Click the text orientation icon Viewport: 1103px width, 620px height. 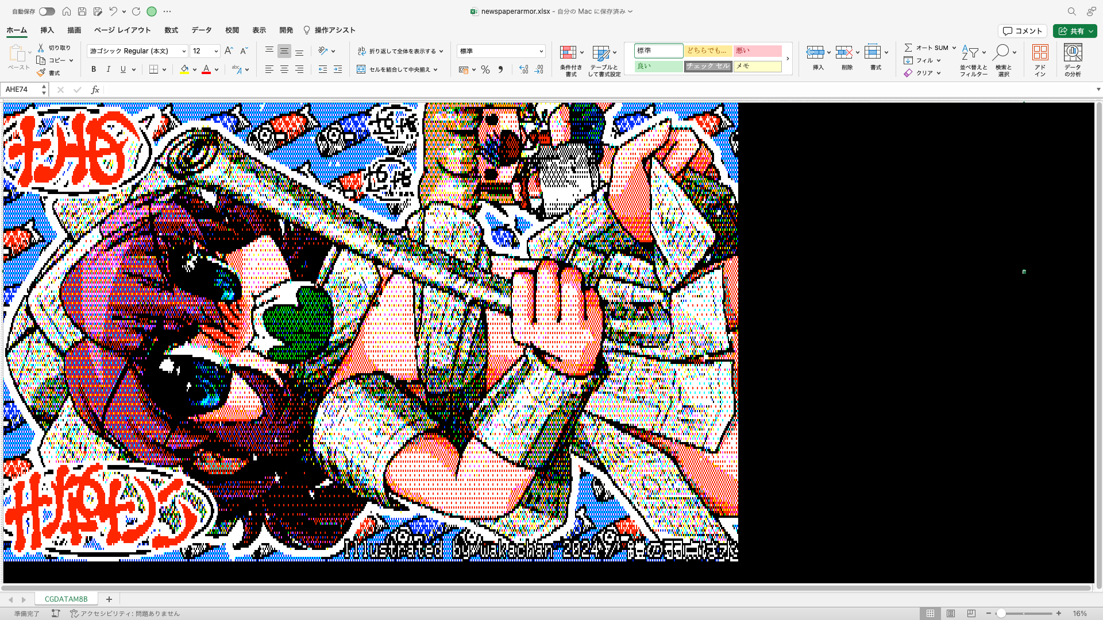pos(323,51)
